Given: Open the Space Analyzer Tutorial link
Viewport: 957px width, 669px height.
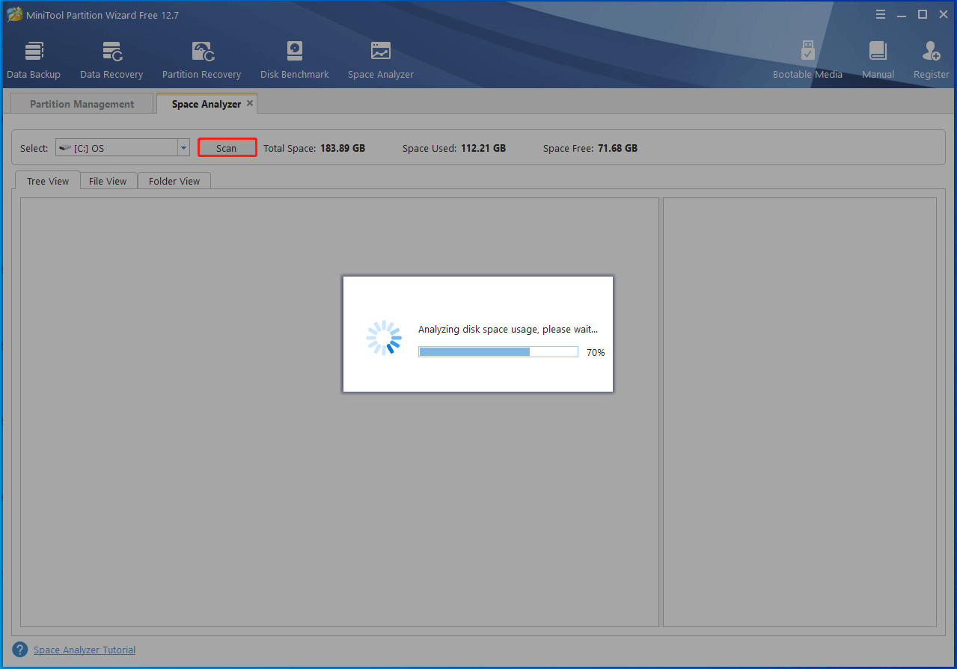Looking at the screenshot, I should pos(85,650).
